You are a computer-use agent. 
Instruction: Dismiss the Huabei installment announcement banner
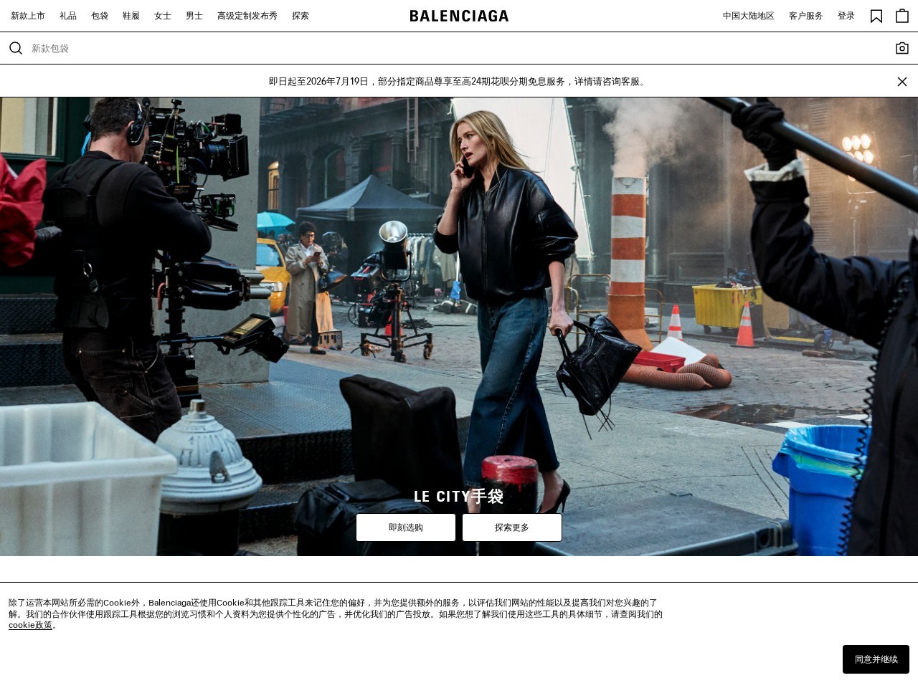(902, 82)
